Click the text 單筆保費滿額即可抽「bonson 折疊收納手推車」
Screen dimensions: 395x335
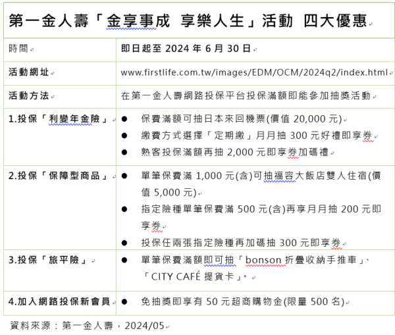pos(253,260)
